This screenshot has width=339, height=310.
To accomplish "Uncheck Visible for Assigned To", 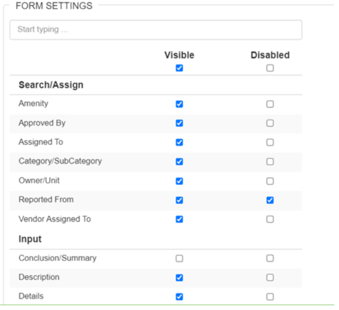I will coord(179,142).
